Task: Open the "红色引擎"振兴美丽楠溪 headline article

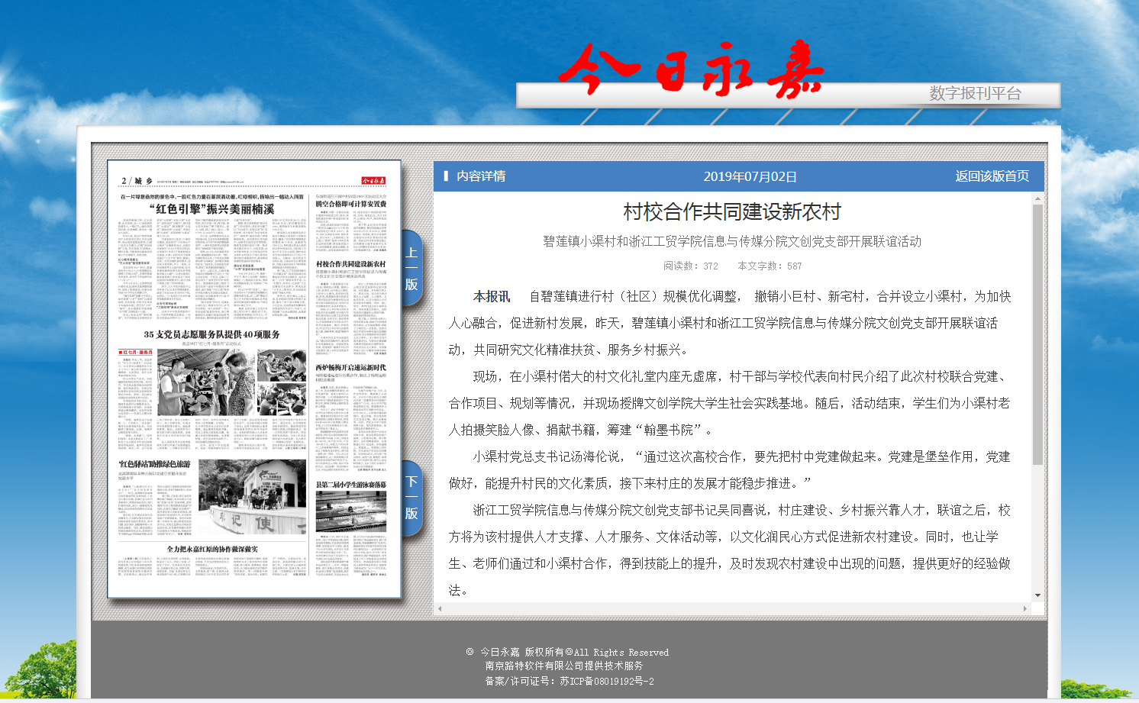Action: [211, 209]
